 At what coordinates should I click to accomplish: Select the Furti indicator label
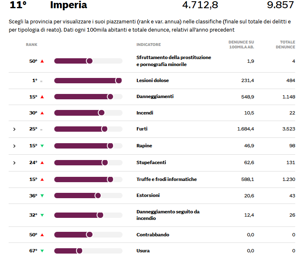[x=142, y=129]
